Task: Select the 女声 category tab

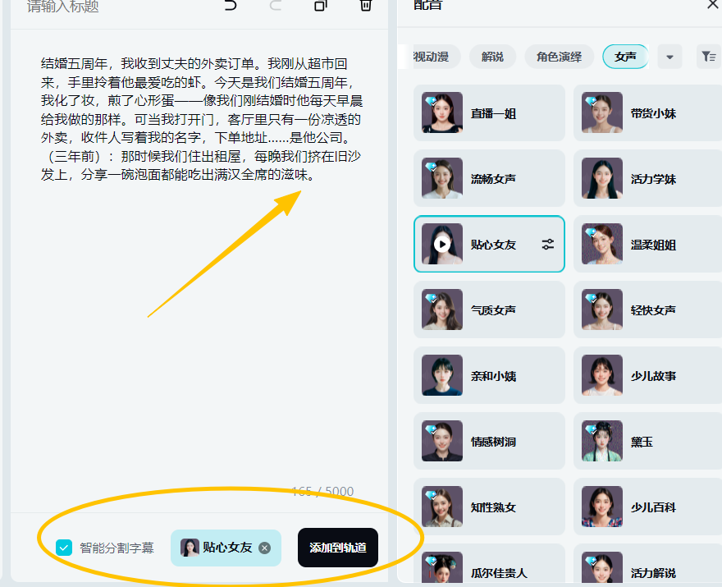Action: pyautogui.click(x=625, y=57)
